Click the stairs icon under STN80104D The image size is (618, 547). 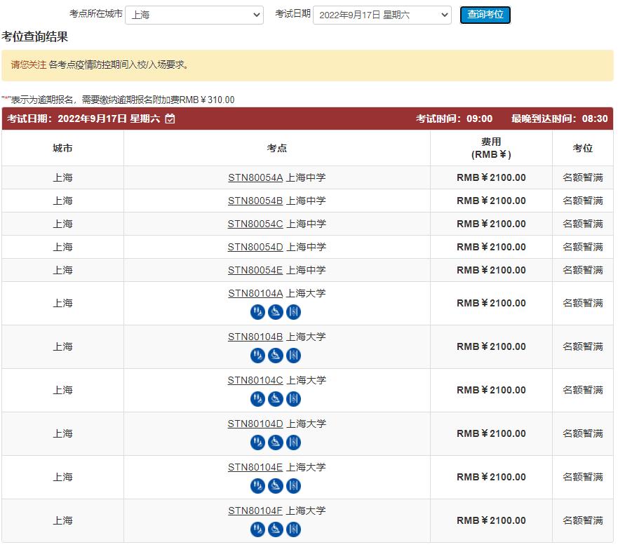click(257, 443)
